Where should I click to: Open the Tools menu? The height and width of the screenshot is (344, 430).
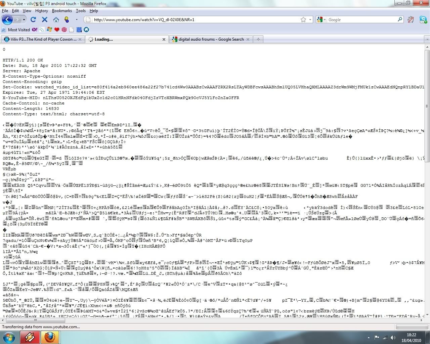(x=81, y=11)
